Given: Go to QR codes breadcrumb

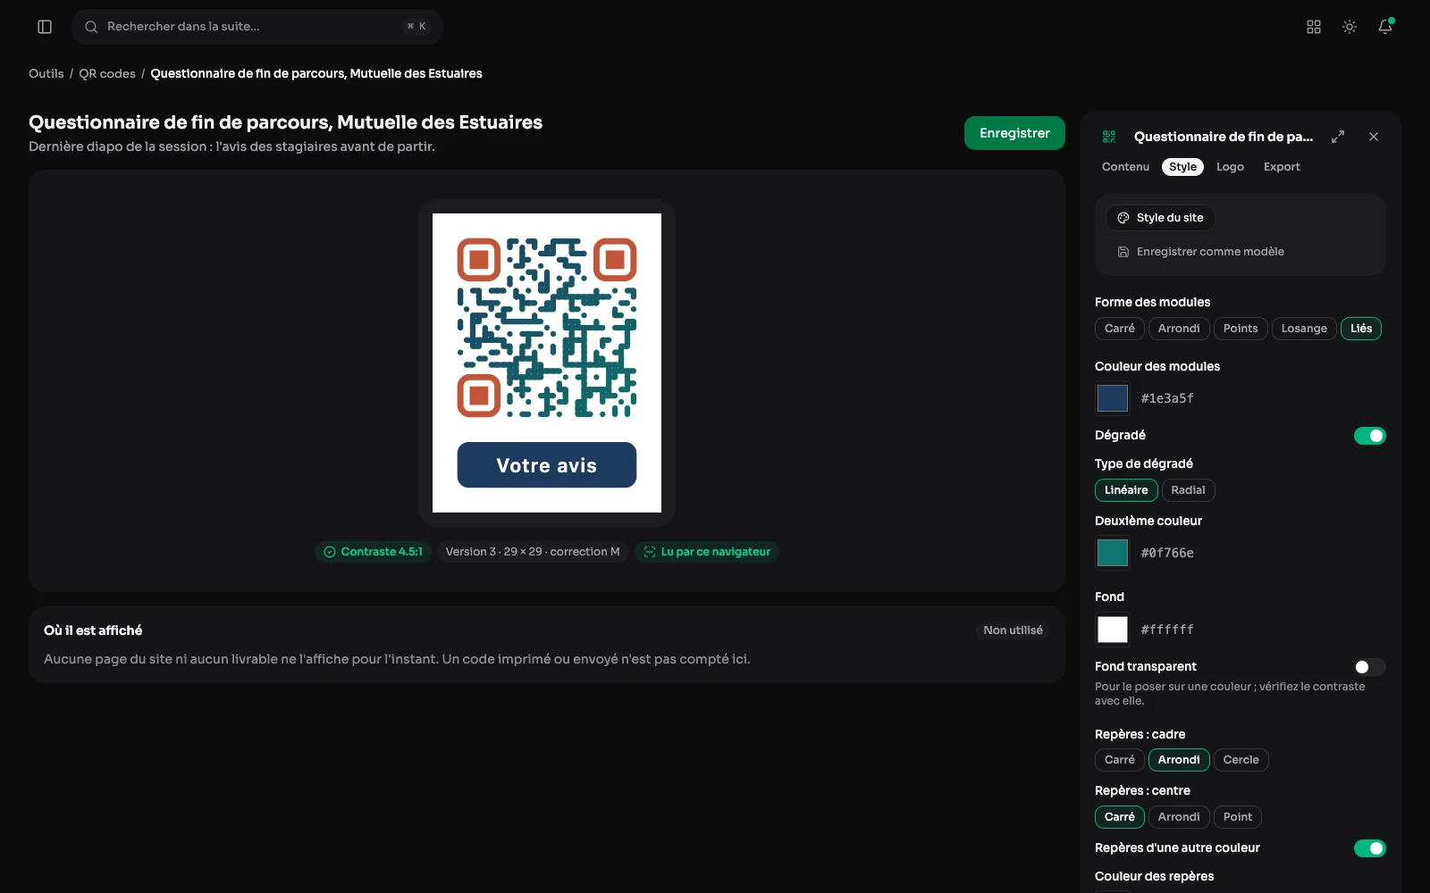Looking at the screenshot, I should coord(107,73).
